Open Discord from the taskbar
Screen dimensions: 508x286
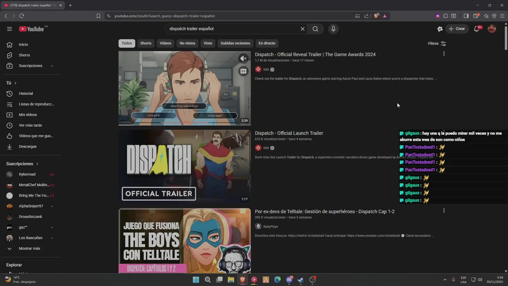[x=289, y=280]
